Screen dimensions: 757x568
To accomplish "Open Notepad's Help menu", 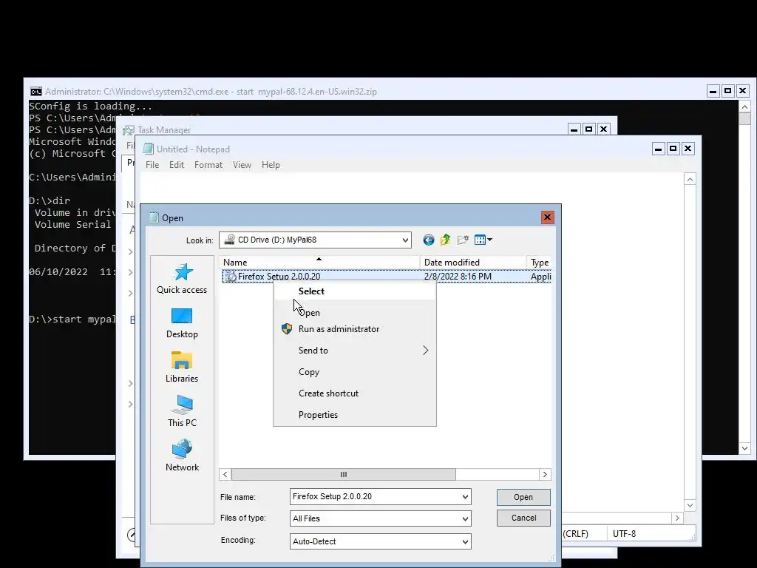I will point(271,165).
